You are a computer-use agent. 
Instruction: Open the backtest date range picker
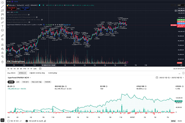pyautogui.click(x=168, y=78)
